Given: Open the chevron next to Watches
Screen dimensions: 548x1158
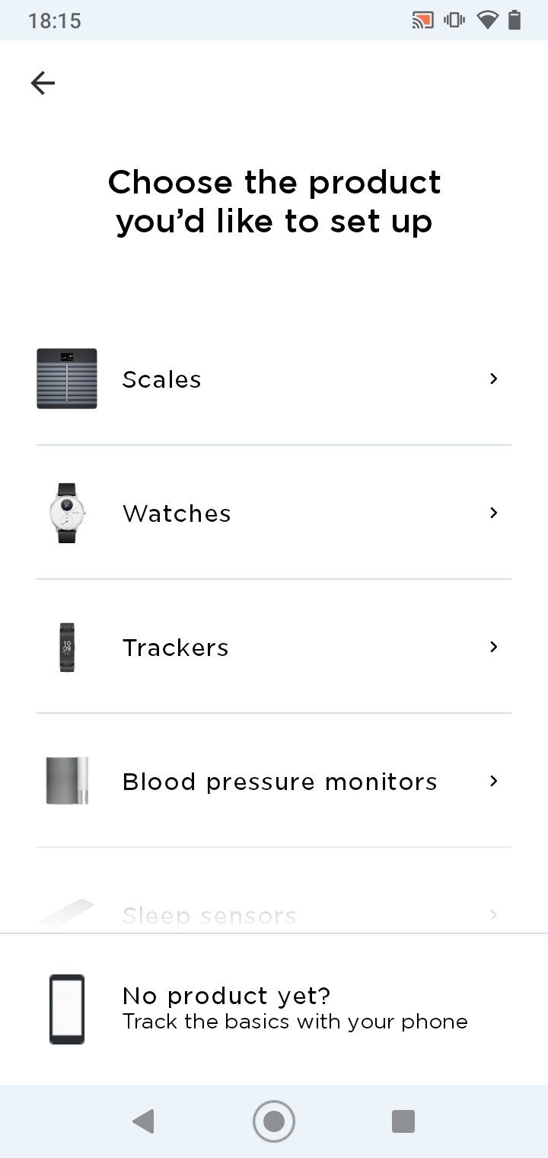Looking at the screenshot, I should point(494,513).
